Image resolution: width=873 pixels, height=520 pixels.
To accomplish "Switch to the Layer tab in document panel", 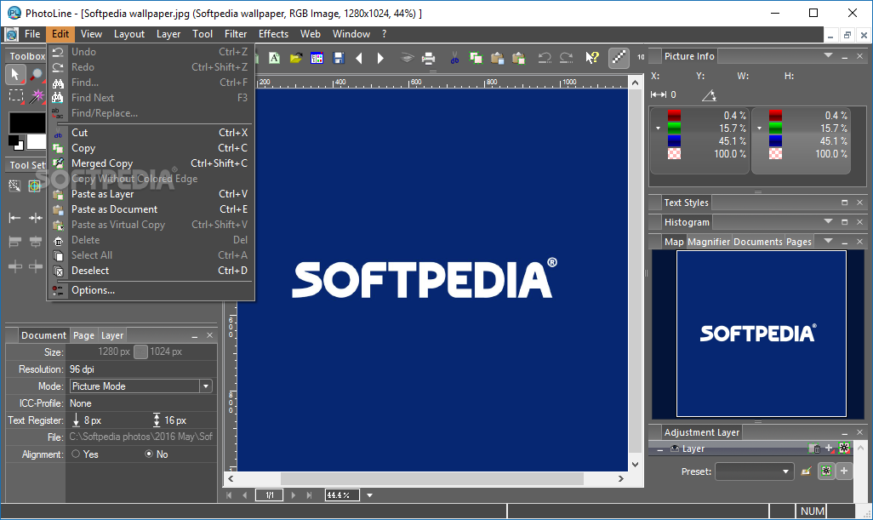I will click(112, 335).
